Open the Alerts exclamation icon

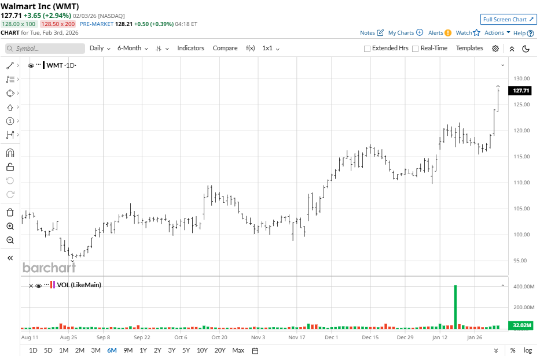(x=448, y=33)
